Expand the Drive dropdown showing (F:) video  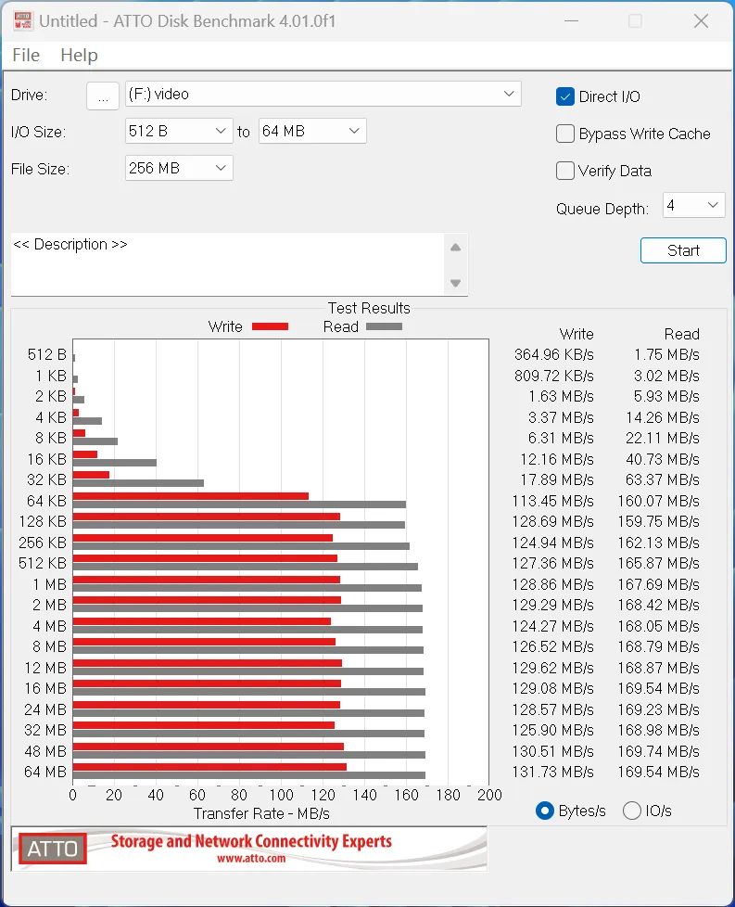click(x=323, y=94)
